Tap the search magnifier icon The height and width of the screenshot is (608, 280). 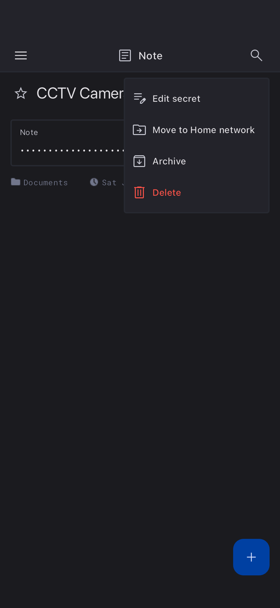pyautogui.click(x=256, y=55)
